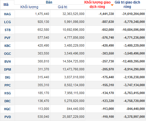The image size is (146, 121).
Task: Sort by Bán Khối lượng column header
Action: tap(29, 7)
